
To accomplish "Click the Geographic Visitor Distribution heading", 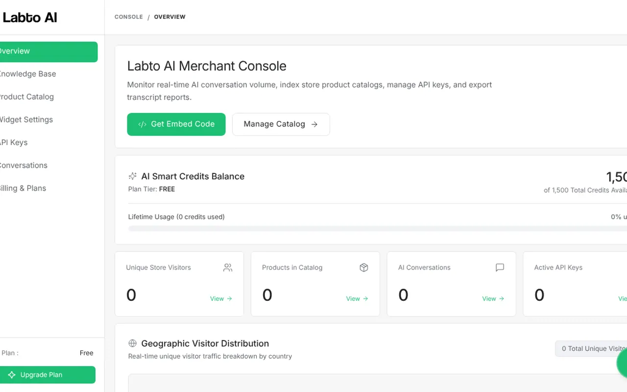I will click(205, 343).
